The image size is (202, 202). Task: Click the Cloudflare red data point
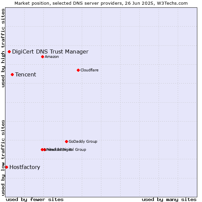(78, 70)
